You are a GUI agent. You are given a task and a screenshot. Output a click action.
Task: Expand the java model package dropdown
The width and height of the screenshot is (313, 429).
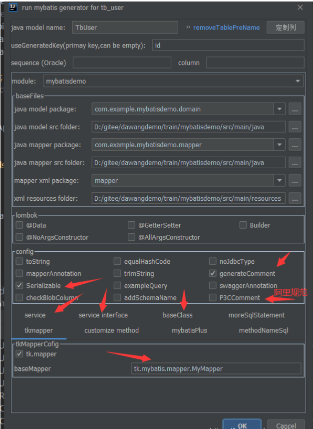tap(279, 109)
